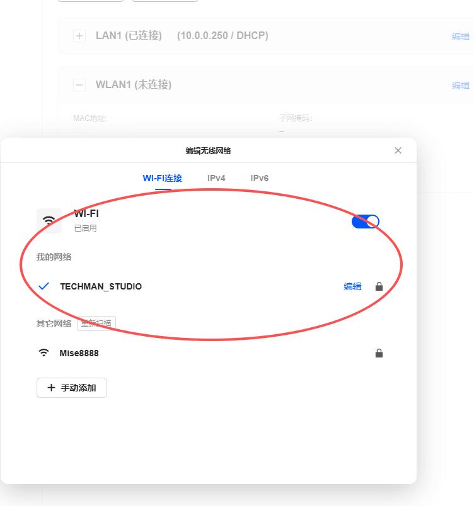Screen dimensions: 474x506
Task: Click the Wi-Fi signal icon beside WI-FI heading
Action: 49,221
